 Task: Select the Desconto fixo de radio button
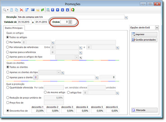[x=8, y=111]
